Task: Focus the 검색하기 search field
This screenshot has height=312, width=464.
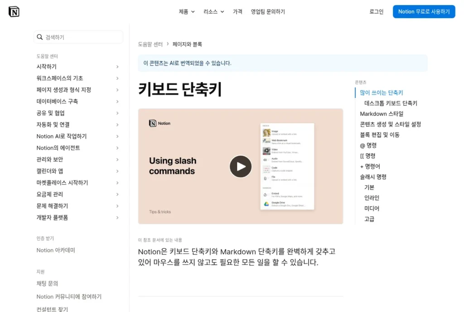Action: (x=78, y=37)
